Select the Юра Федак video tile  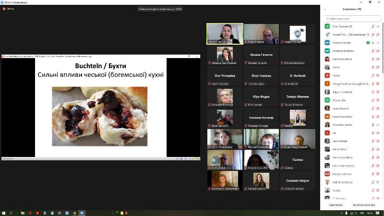click(261, 97)
